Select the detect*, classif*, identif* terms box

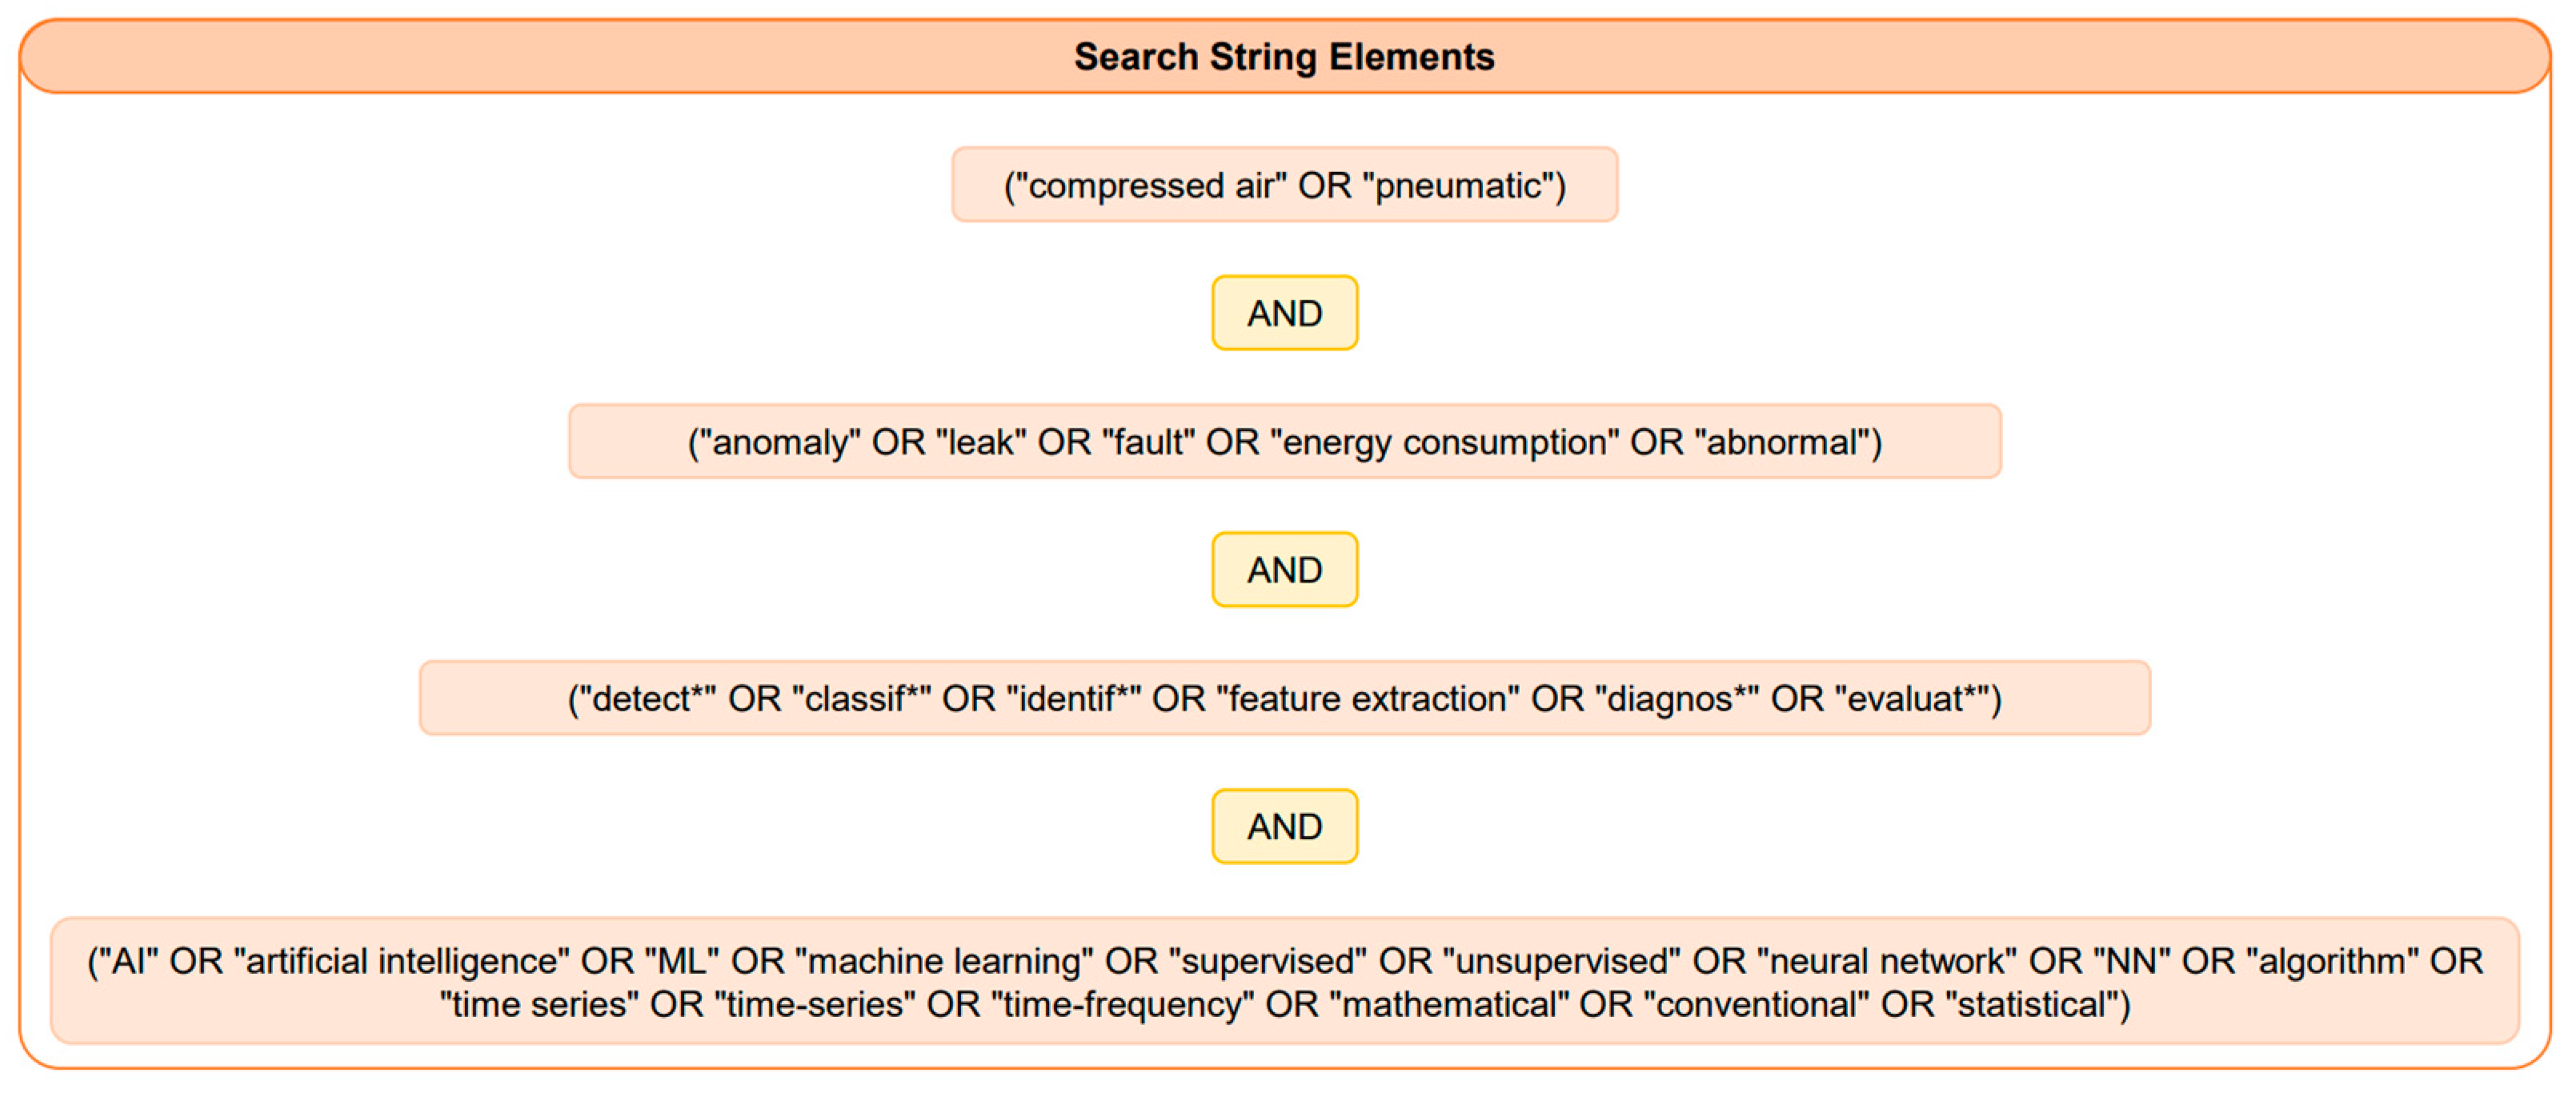click(x=1284, y=699)
